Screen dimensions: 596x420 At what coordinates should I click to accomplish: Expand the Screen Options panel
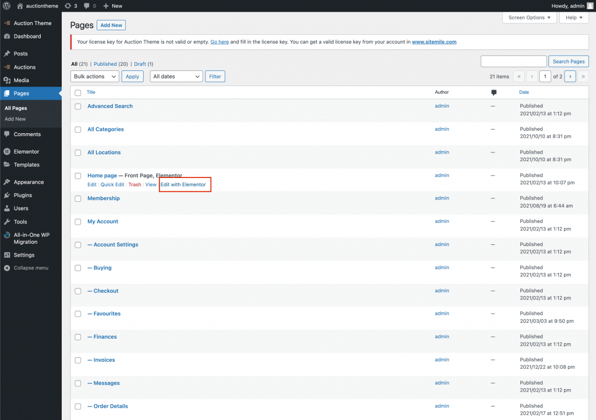[529, 17]
